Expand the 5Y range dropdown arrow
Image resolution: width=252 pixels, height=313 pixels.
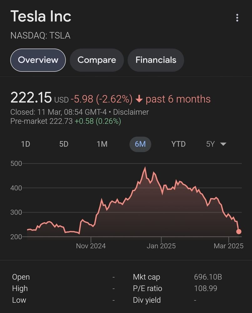pyautogui.click(x=223, y=144)
